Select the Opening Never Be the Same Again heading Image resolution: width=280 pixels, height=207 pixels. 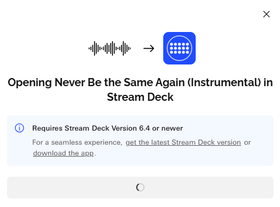coord(140,89)
